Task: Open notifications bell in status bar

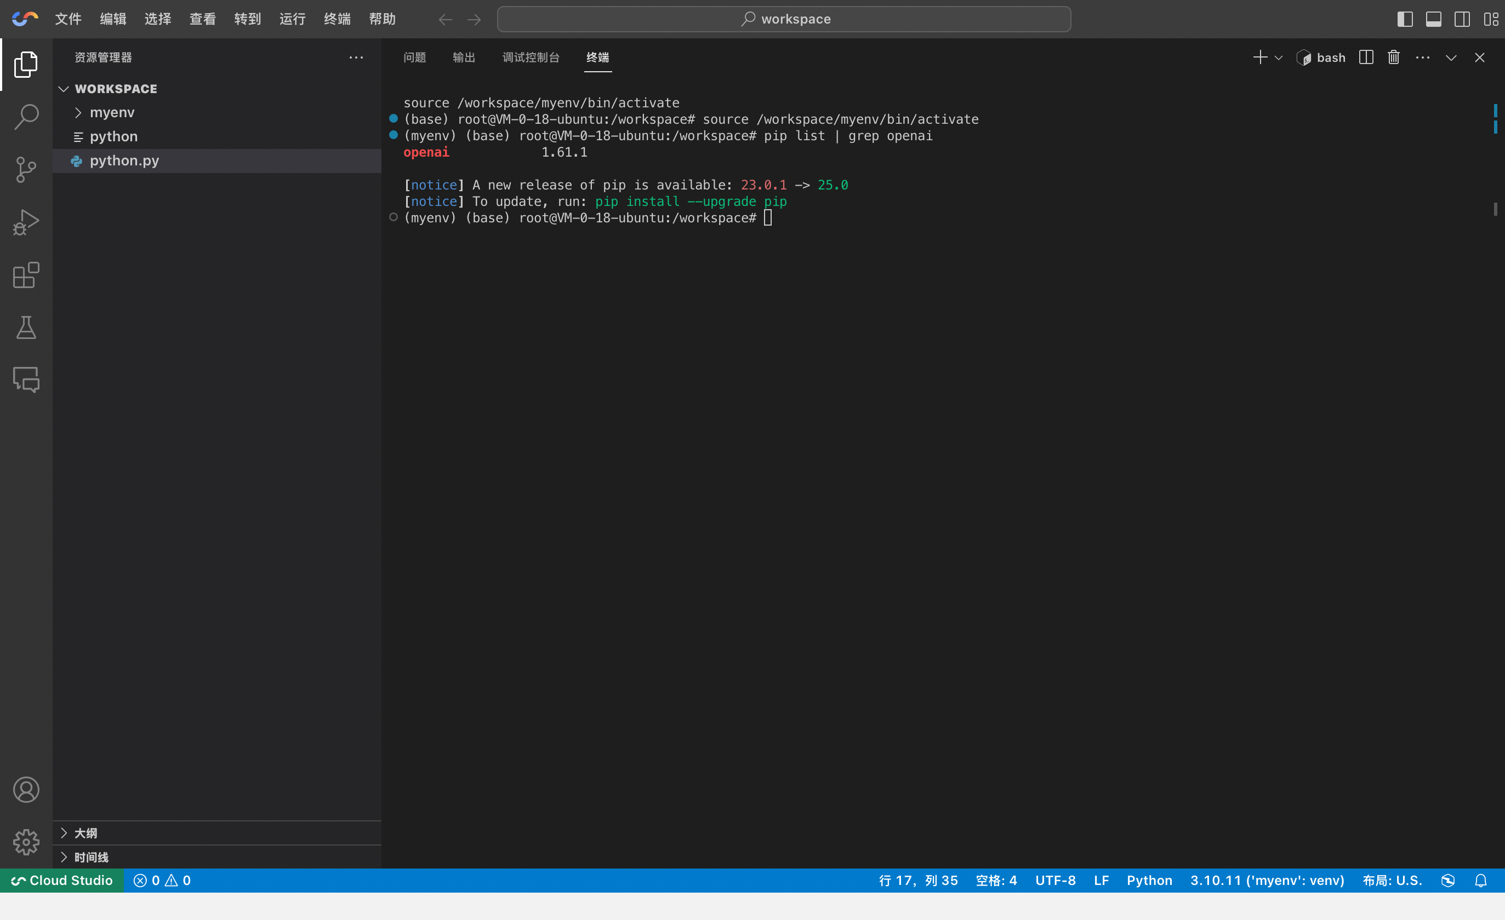Action: point(1480,881)
